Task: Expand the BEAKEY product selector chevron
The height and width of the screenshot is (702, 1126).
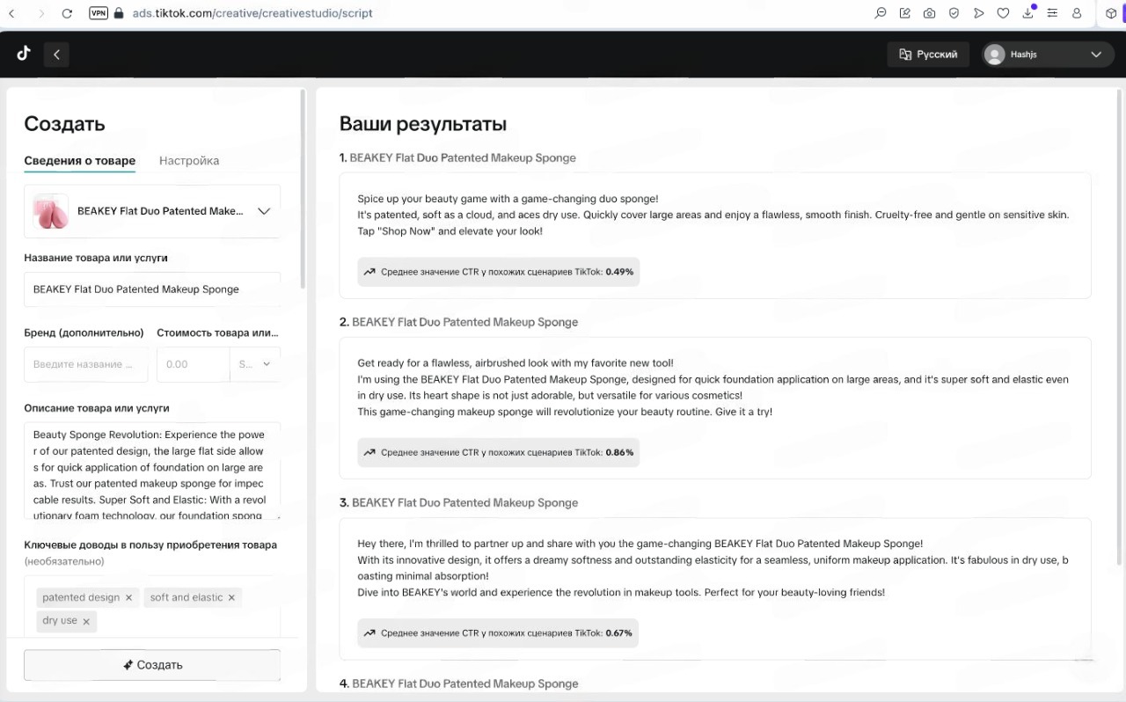Action: [264, 211]
